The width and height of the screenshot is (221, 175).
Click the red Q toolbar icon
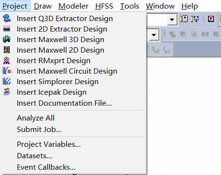(210, 19)
